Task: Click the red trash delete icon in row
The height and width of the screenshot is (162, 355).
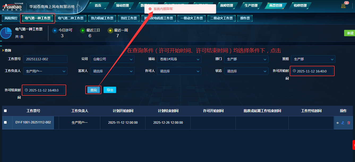Action: pos(349,123)
